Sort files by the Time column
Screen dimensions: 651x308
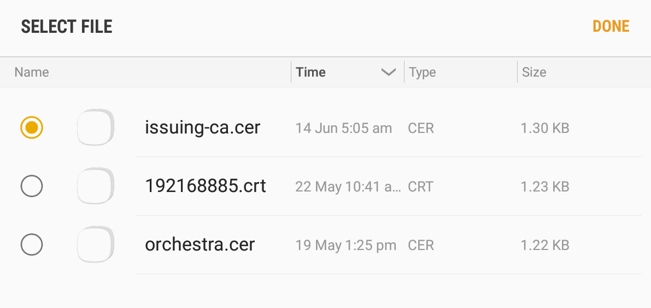point(311,72)
